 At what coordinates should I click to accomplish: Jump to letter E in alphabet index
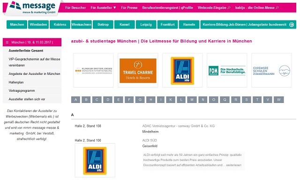pos(119,100)
